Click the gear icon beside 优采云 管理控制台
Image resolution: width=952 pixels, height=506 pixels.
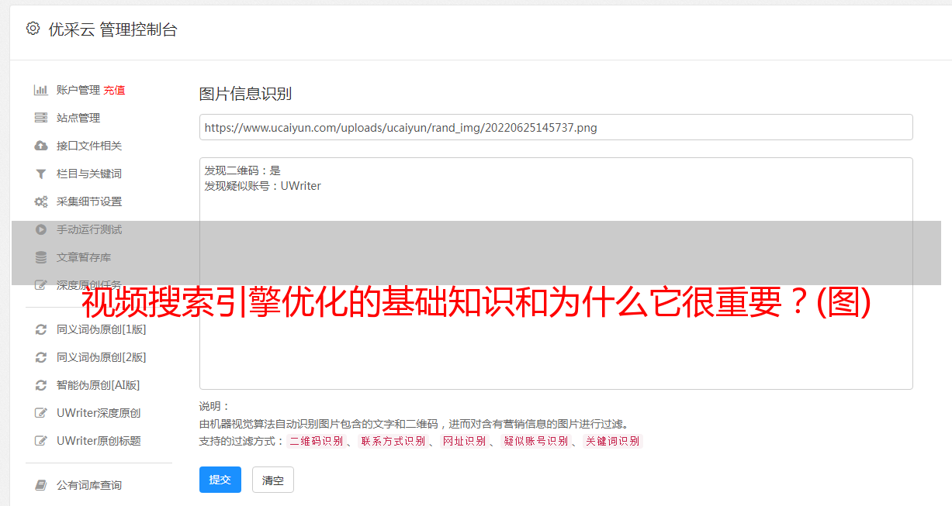(x=33, y=29)
